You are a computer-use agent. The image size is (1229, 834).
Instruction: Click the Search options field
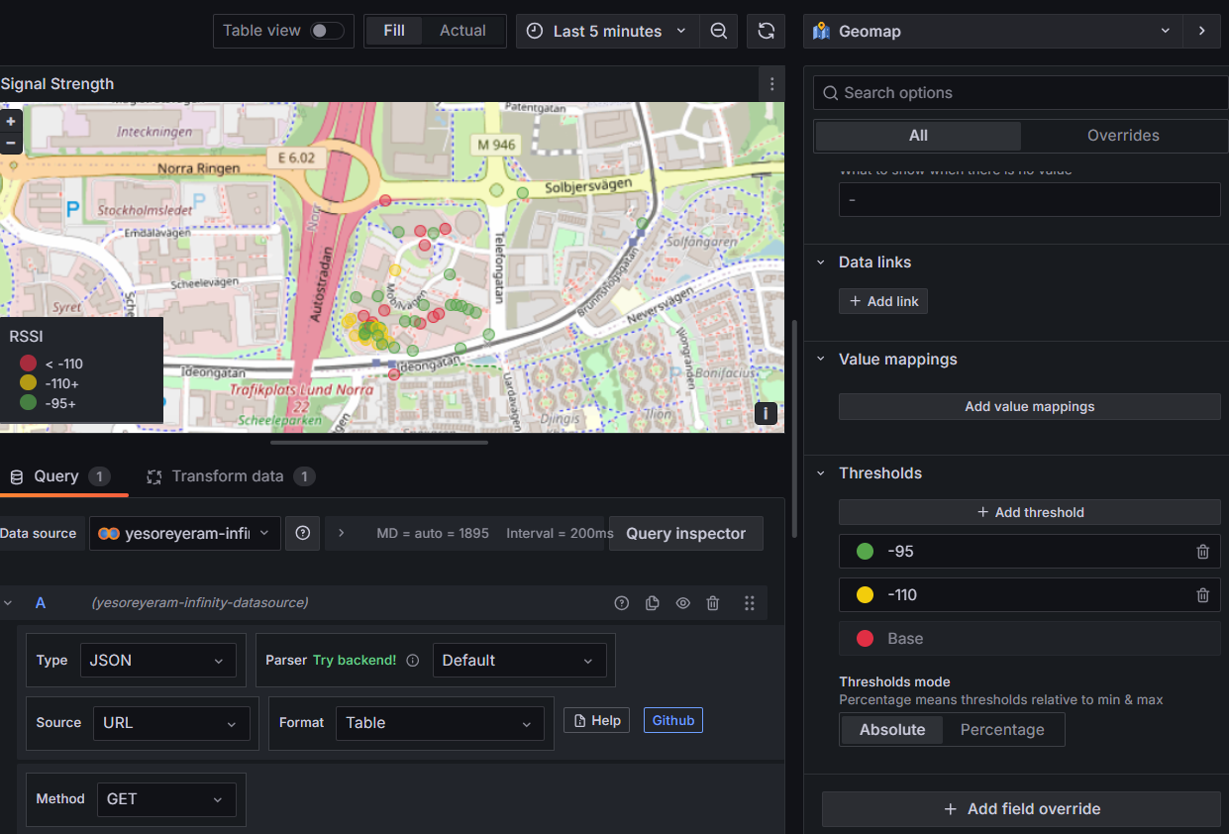(x=1020, y=93)
